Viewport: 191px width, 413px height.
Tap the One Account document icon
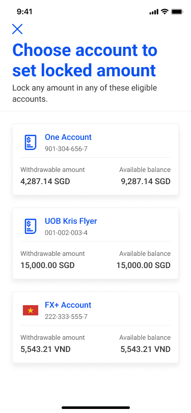pos(31,142)
